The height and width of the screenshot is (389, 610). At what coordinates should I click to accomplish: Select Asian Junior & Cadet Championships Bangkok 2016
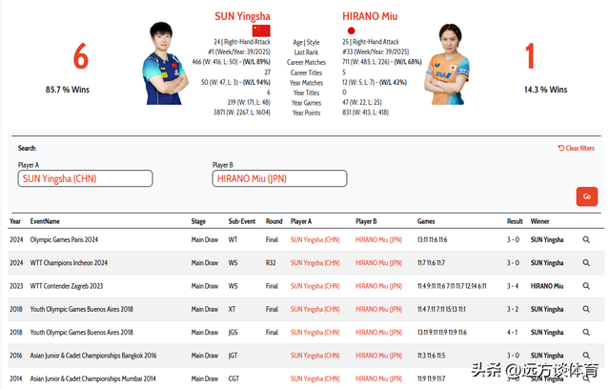[x=93, y=356]
